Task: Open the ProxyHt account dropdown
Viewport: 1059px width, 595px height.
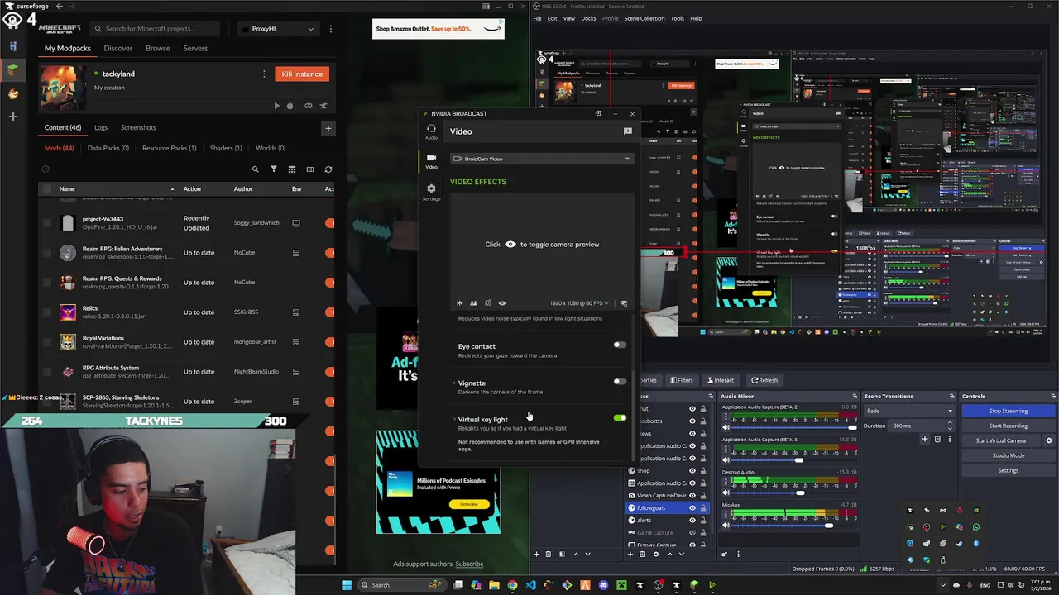Action: (277, 29)
